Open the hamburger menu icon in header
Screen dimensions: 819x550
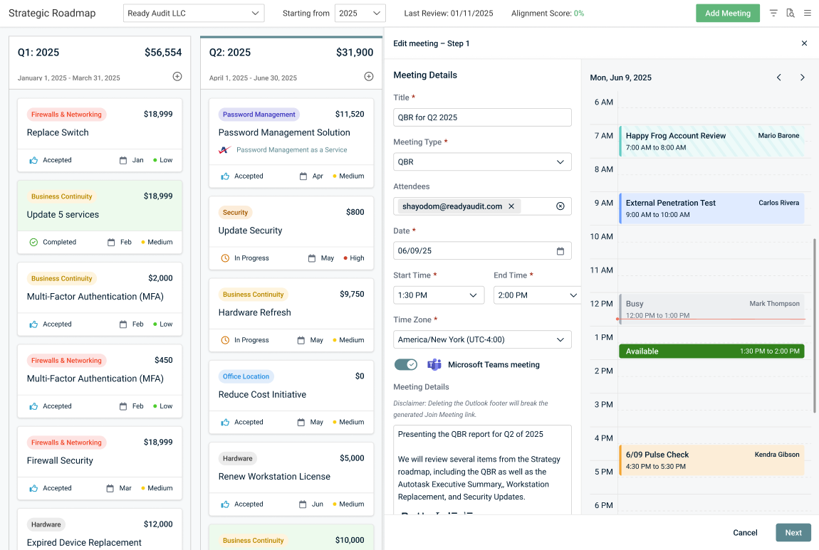808,14
